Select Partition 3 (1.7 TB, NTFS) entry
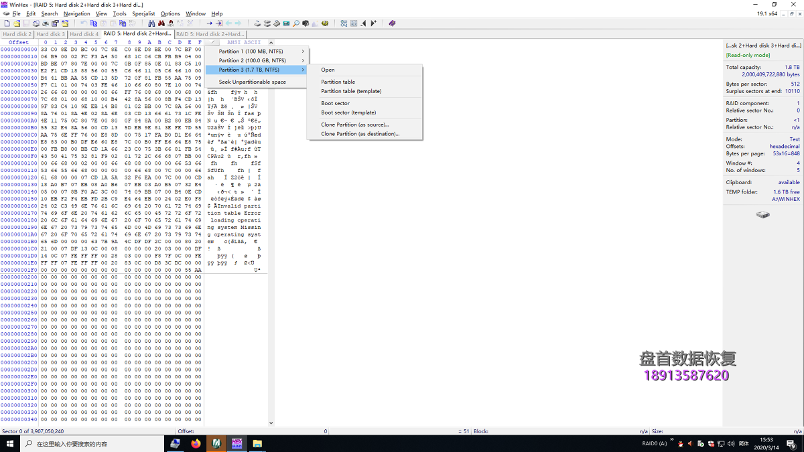Viewport: 804px width, 452px height. click(x=255, y=70)
